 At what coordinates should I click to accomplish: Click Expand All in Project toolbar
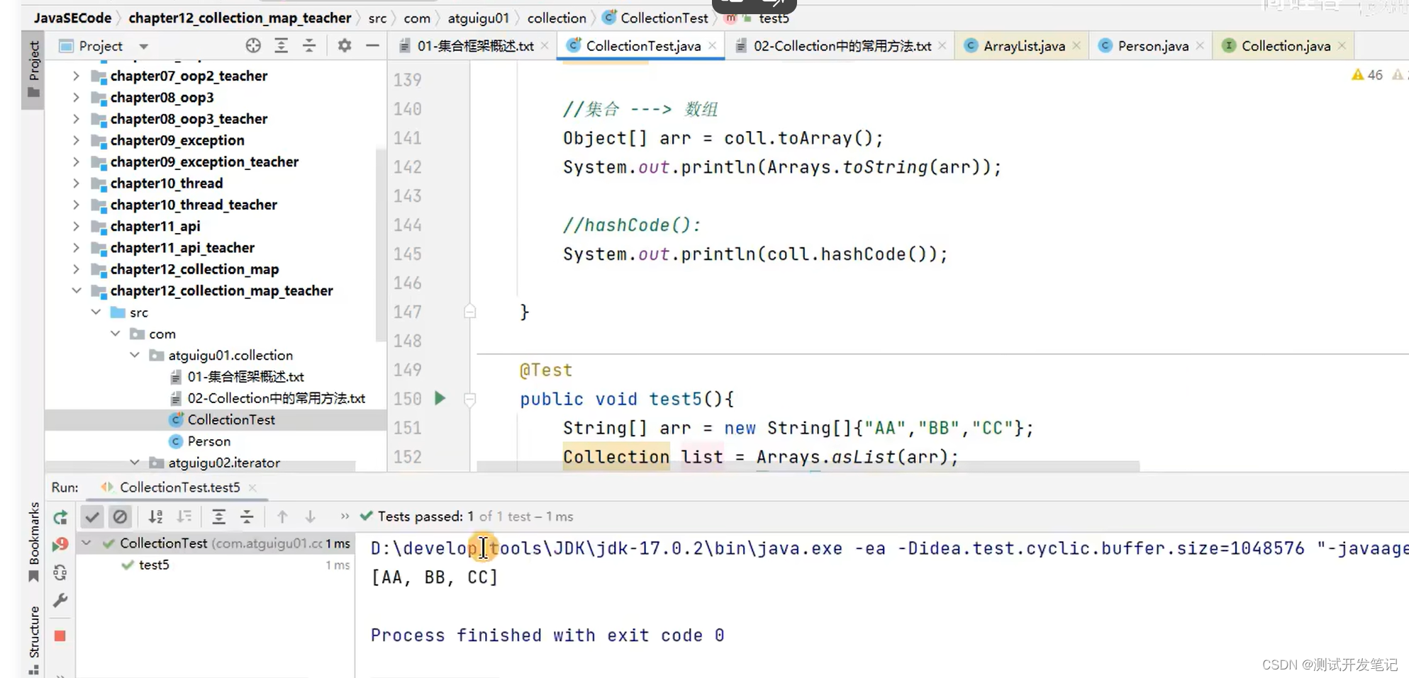pyautogui.click(x=282, y=46)
